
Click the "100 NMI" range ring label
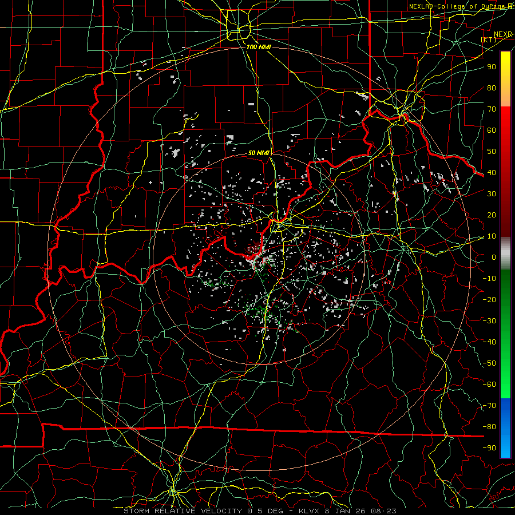click(x=259, y=47)
